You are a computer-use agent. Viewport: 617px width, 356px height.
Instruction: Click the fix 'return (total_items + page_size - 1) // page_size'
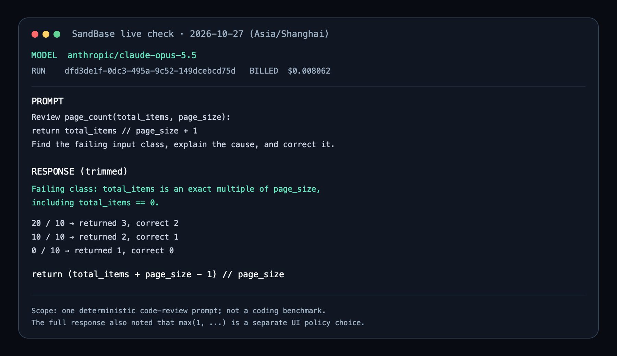(x=158, y=275)
